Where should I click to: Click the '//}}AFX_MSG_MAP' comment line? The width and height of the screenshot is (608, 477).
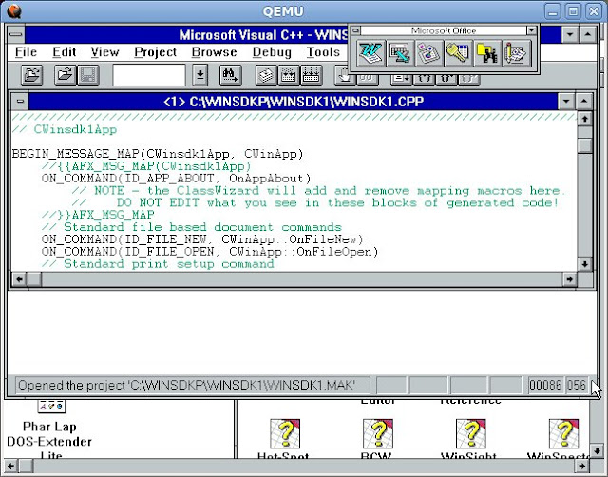click(98, 215)
